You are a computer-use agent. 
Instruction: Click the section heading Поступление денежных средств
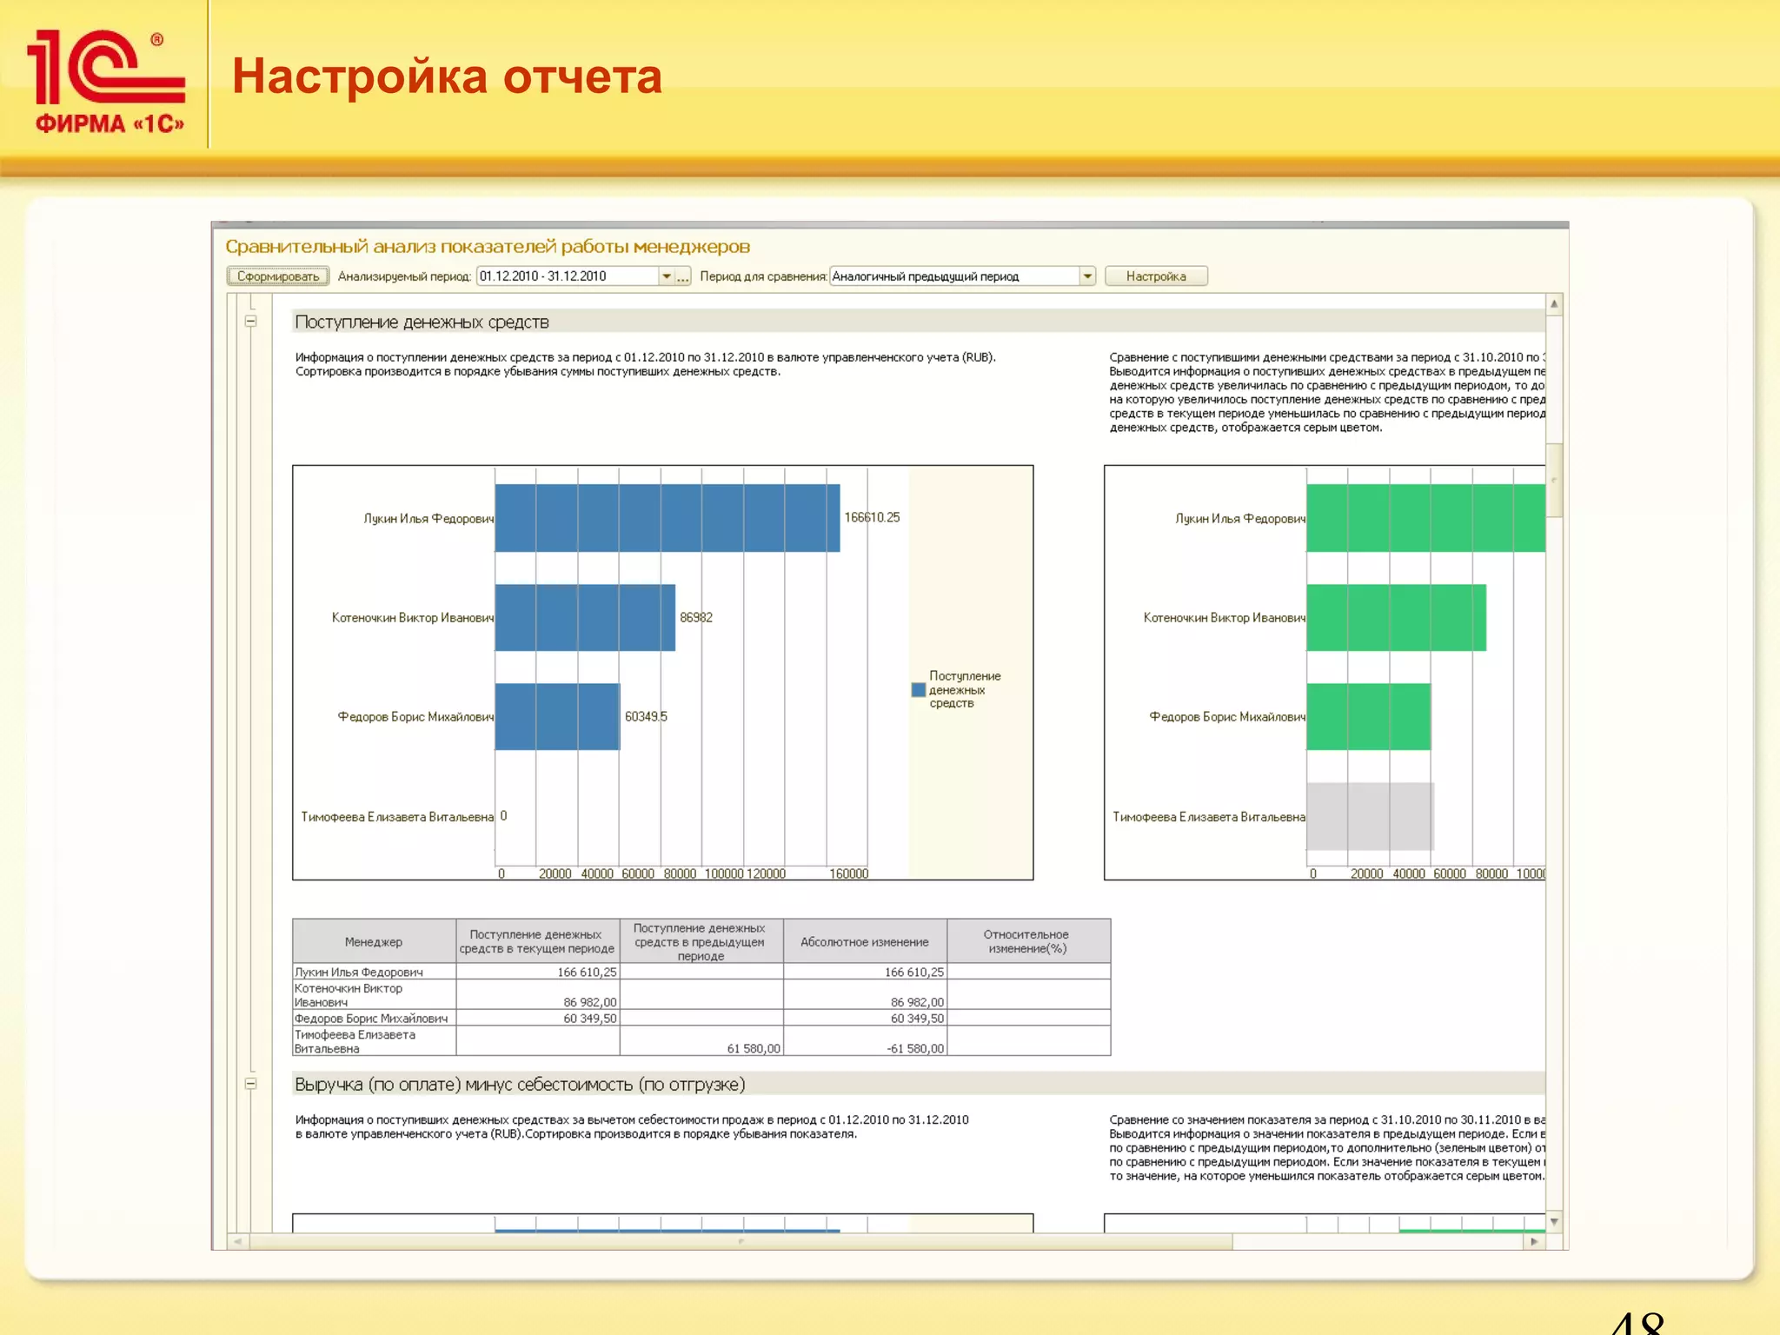click(x=422, y=322)
